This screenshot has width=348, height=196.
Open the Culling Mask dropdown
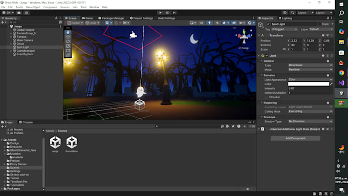tap(310, 111)
